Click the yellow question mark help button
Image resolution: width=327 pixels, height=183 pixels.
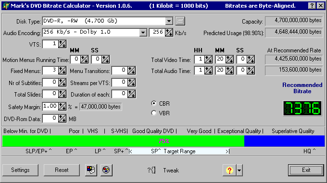pyautogui.click(x=229, y=170)
